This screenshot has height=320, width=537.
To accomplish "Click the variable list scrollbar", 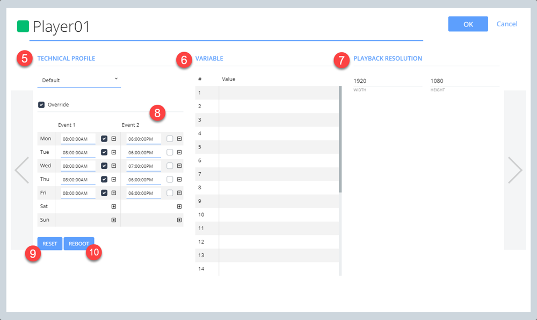I will [340, 140].
